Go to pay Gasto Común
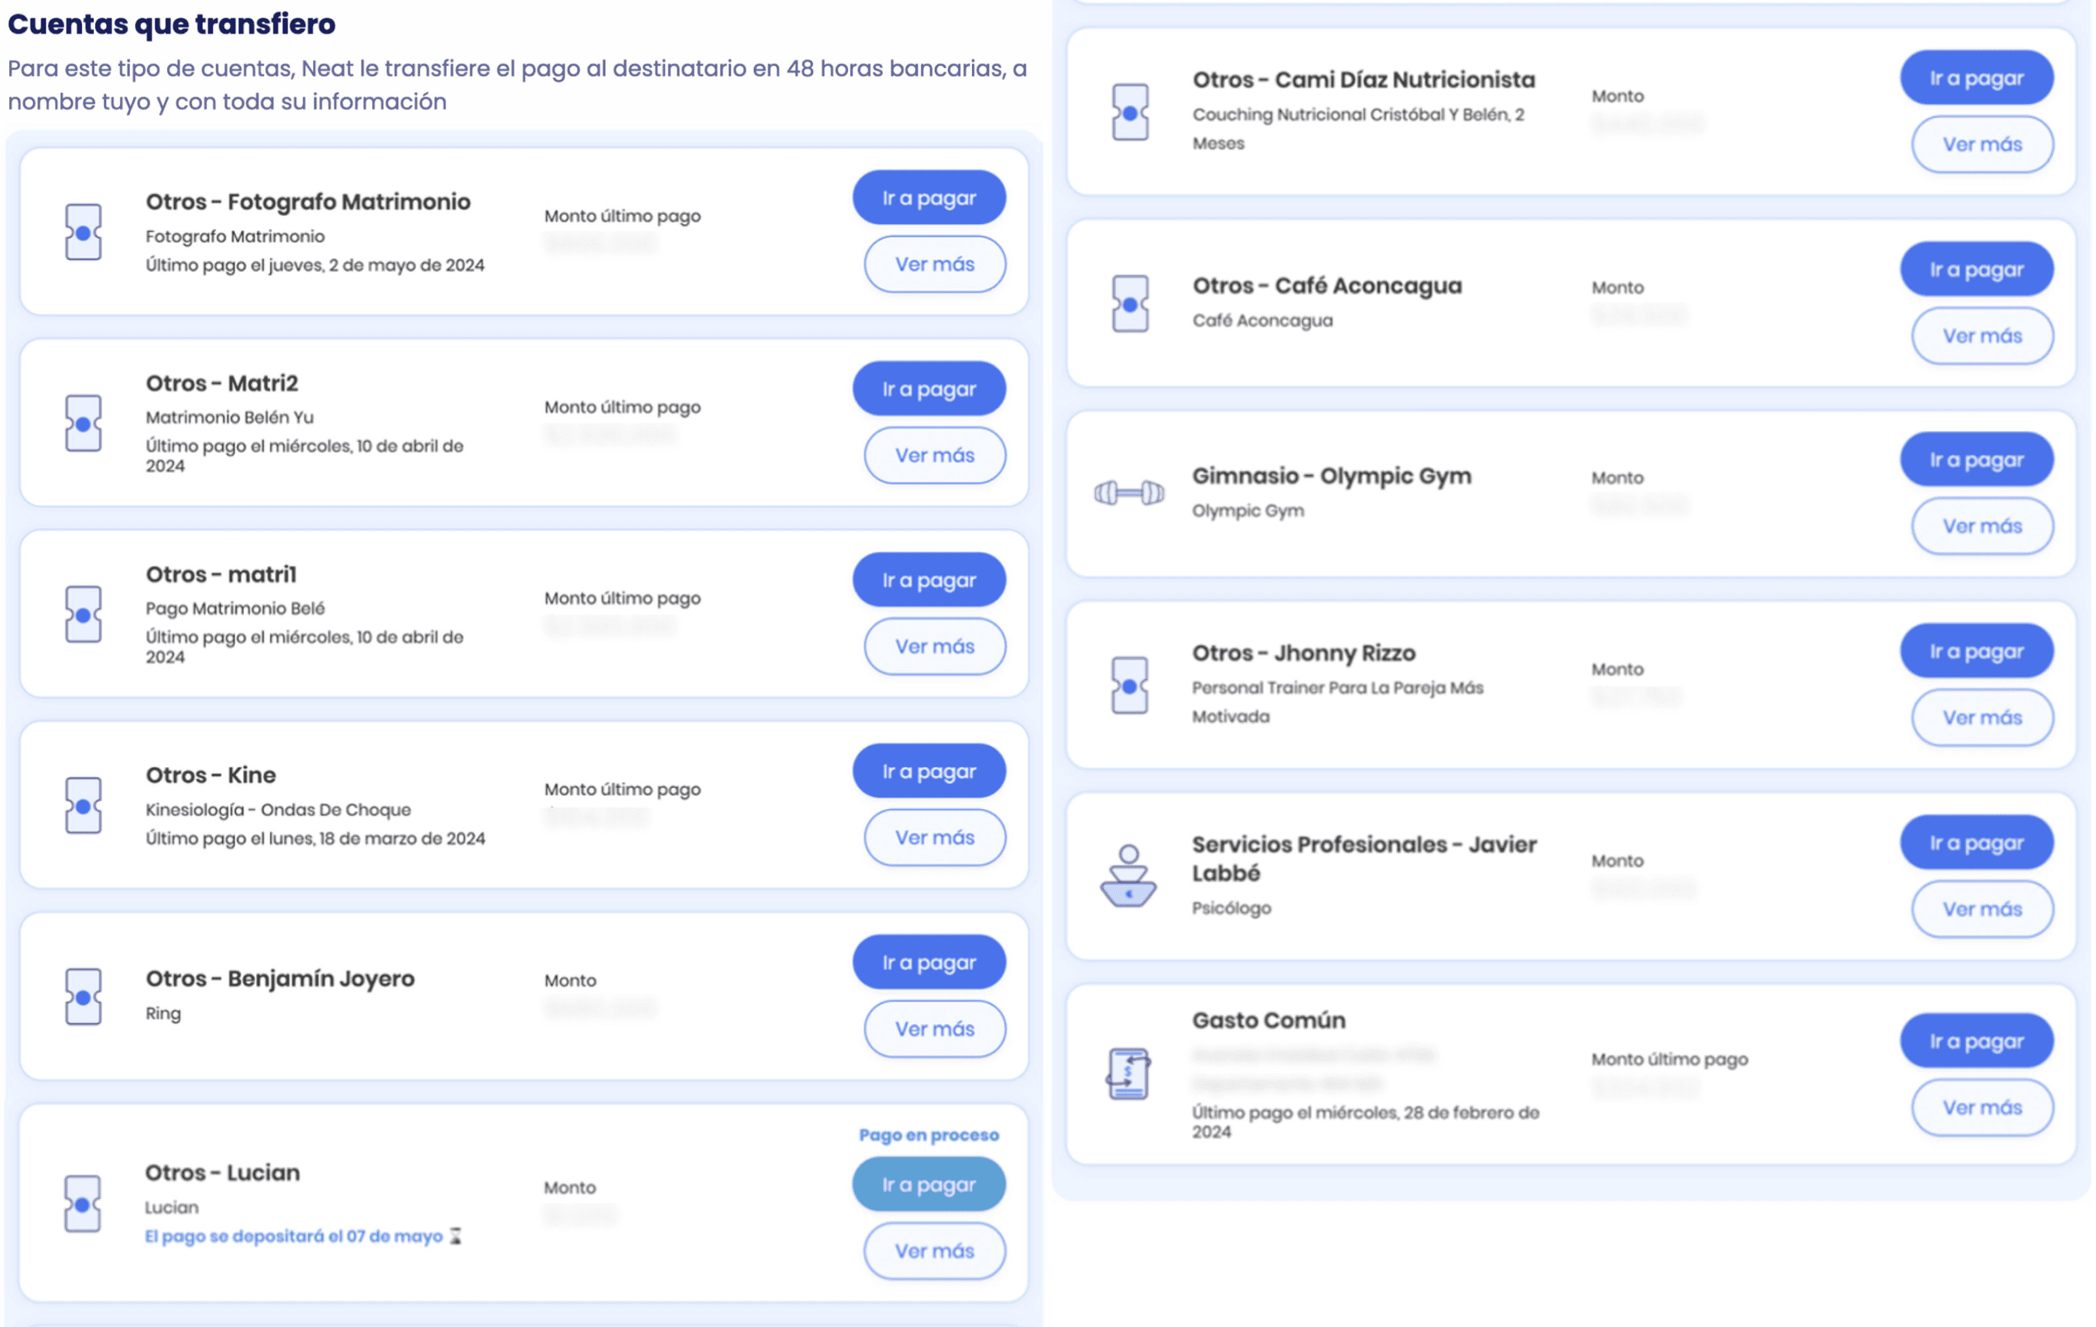The width and height of the screenshot is (2096, 1327). [x=1977, y=1041]
